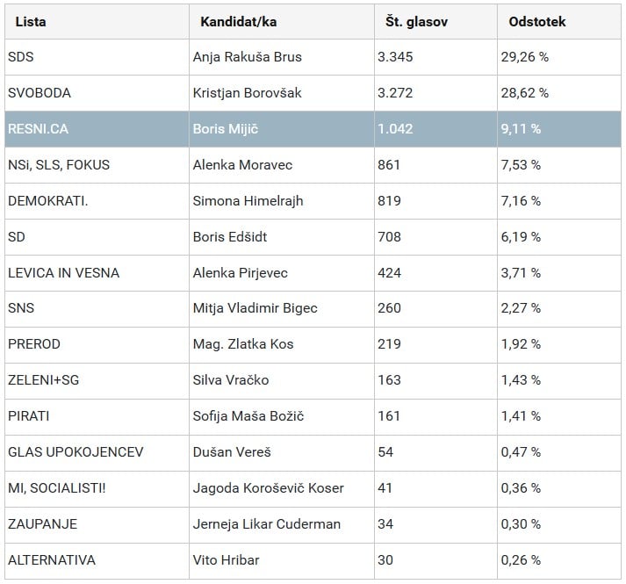Click the GLAS UPOKOJENCEV cell
The height and width of the screenshot is (584, 626).
click(x=76, y=452)
